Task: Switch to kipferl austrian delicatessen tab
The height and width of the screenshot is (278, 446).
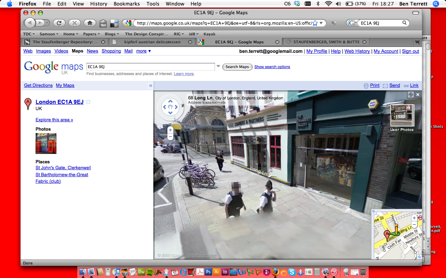Action: pos(152,42)
